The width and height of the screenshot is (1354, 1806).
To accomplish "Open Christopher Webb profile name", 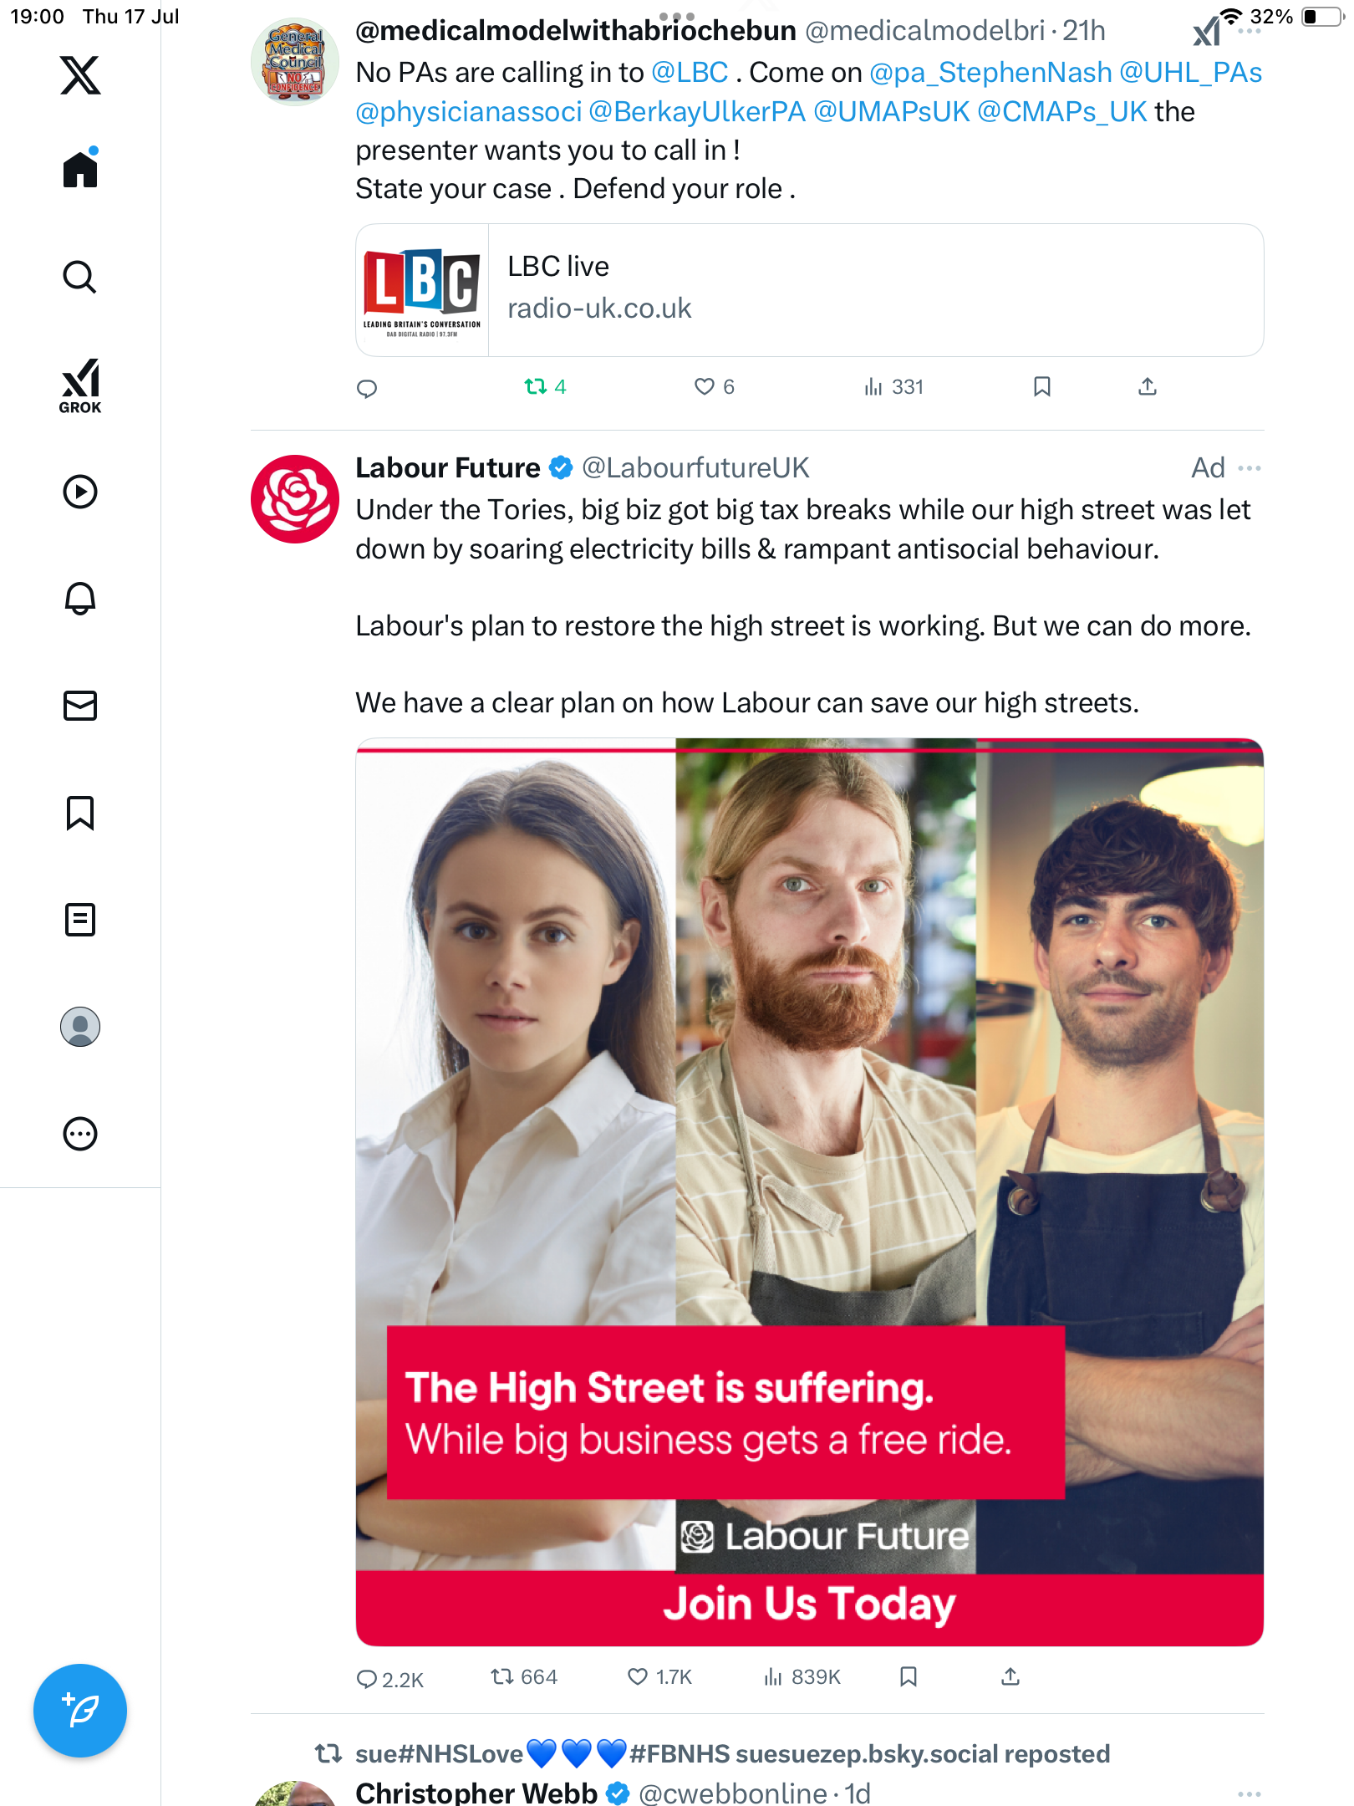I will click(x=476, y=1793).
